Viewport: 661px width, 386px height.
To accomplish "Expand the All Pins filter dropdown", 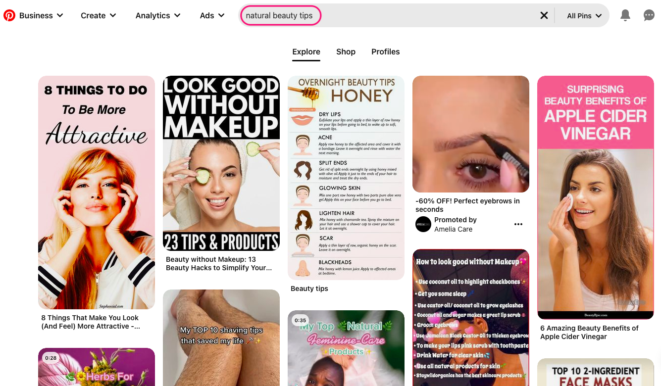I will pos(583,15).
